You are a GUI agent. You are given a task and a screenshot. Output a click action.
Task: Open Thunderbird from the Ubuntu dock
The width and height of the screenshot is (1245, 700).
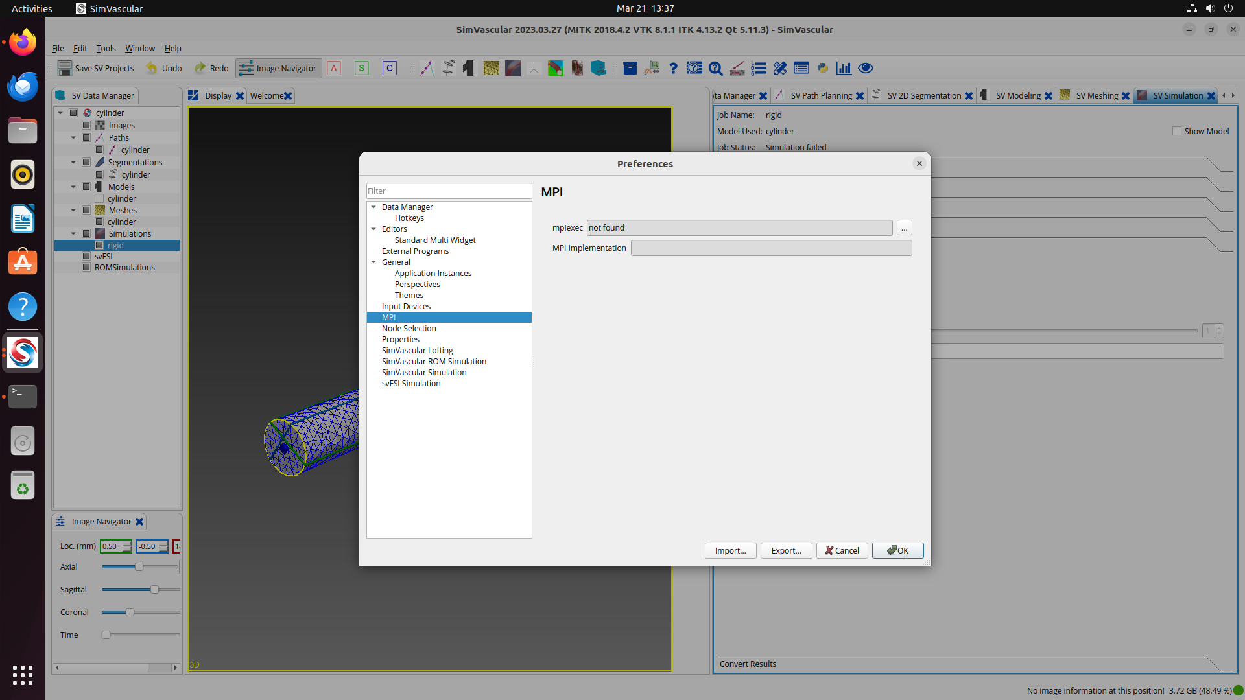[23, 86]
